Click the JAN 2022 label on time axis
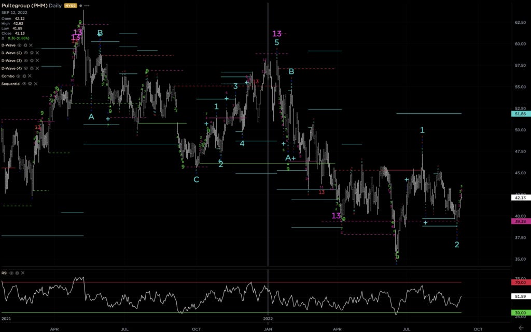 coord(268,329)
